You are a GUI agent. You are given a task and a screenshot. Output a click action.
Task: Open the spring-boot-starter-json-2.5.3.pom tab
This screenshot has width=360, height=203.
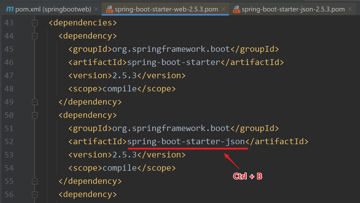point(293,9)
